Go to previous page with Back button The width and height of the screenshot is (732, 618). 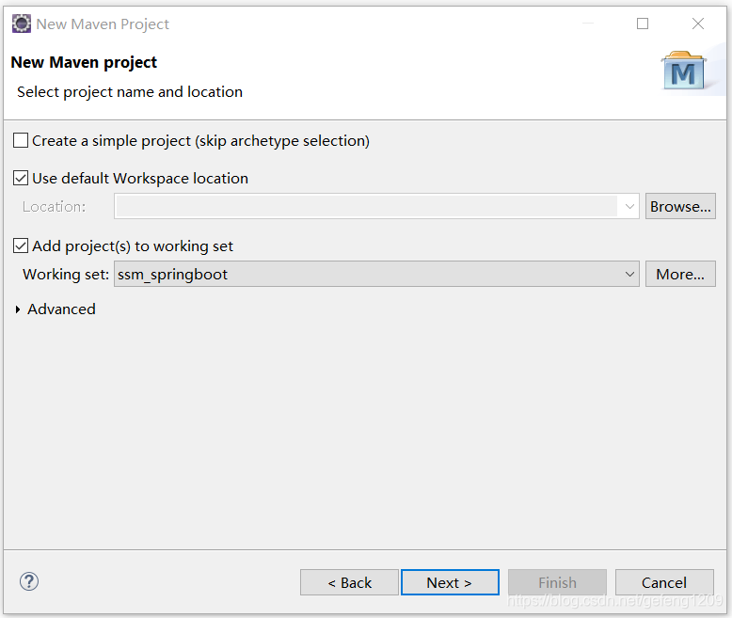[349, 582]
